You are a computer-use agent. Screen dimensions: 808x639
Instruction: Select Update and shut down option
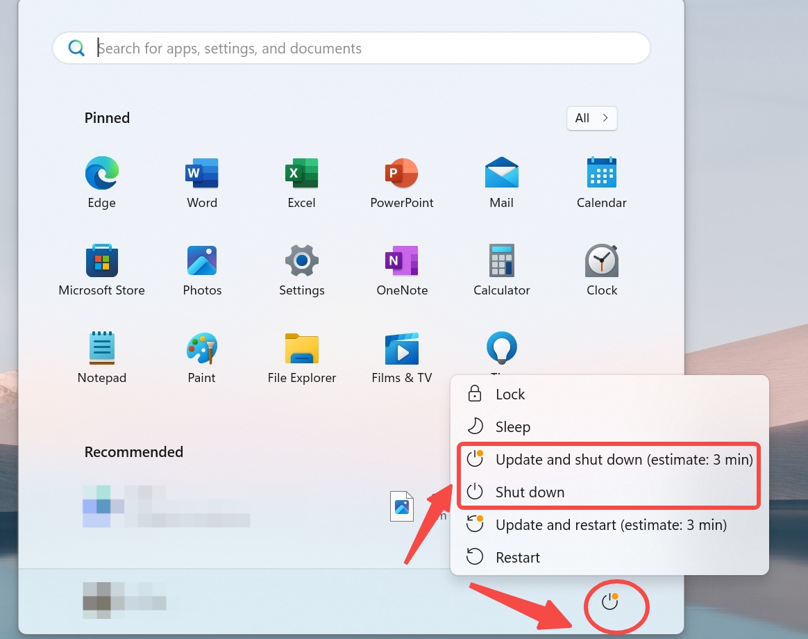pyautogui.click(x=609, y=460)
